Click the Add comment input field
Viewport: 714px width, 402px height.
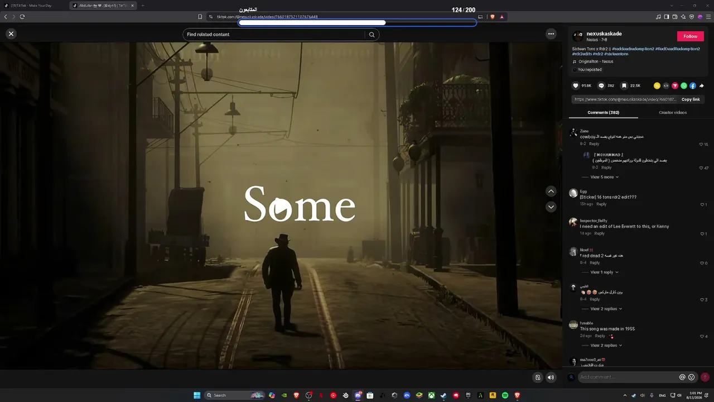pos(628,377)
